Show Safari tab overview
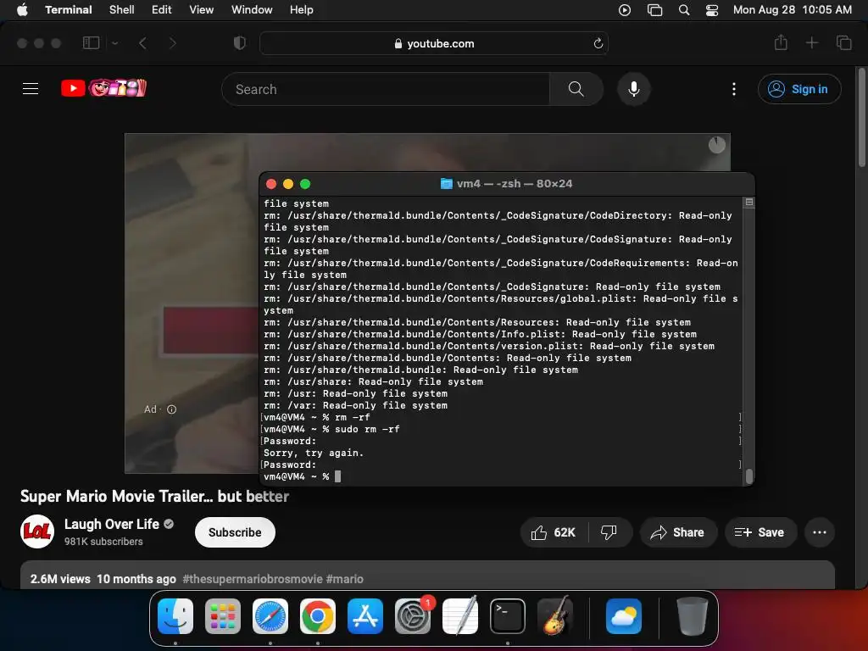Screen dimensions: 868x651 pyautogui.click(x=843, y=42)
